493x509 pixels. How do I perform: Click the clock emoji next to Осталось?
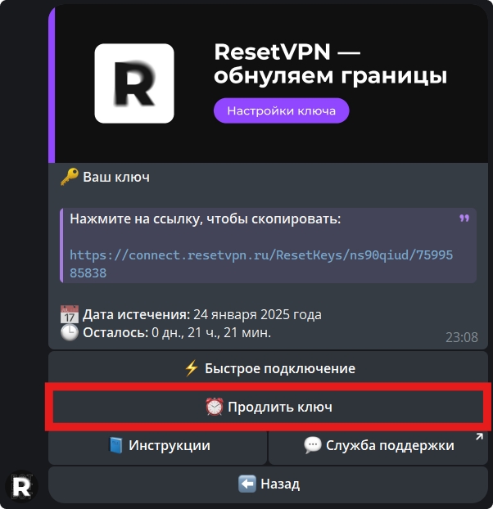70,333
